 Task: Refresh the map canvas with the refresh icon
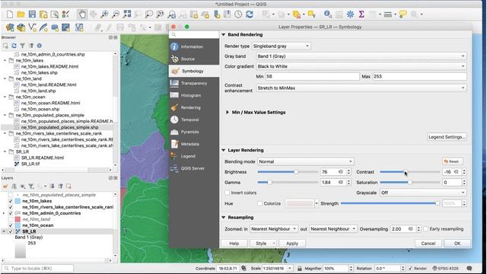[250, 14]
